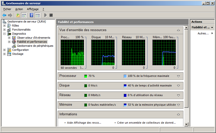Image resolution: width=216 pixels, height=133 pixels.
Task: Open the Affichage menu
Action: pyautogui.click(x=33, y=9)
